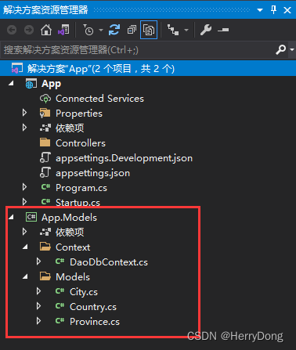Image resolution: width=296 pixels, height=350 pixels.
Task: Click the appsettings.Development.json file icon
Action: pos(45,158)
